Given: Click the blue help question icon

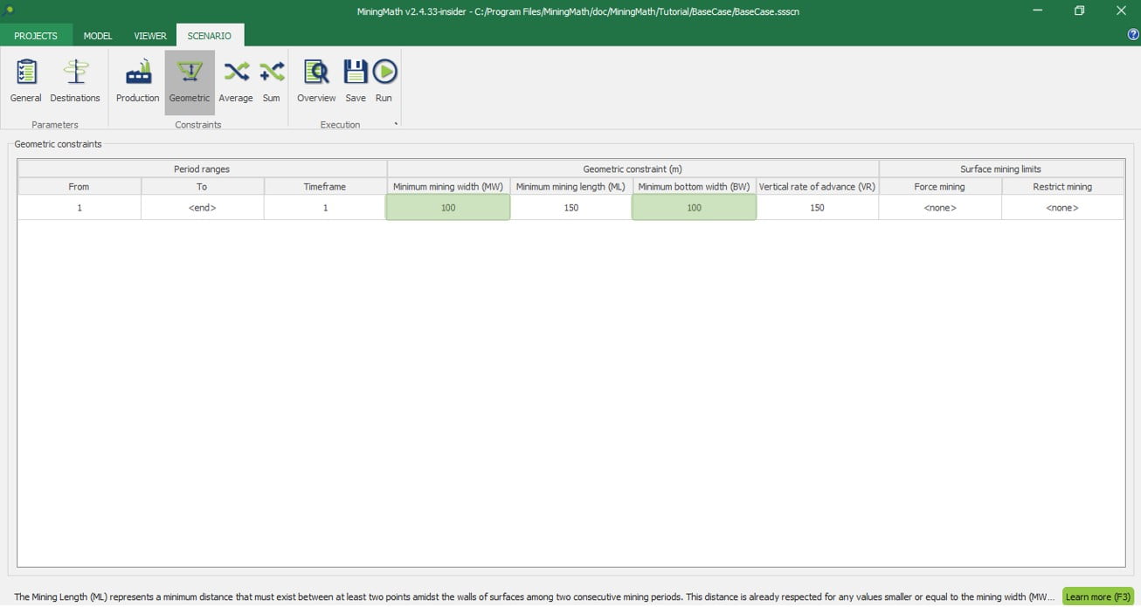Looking at the screenshot, I should point(1133,35).
